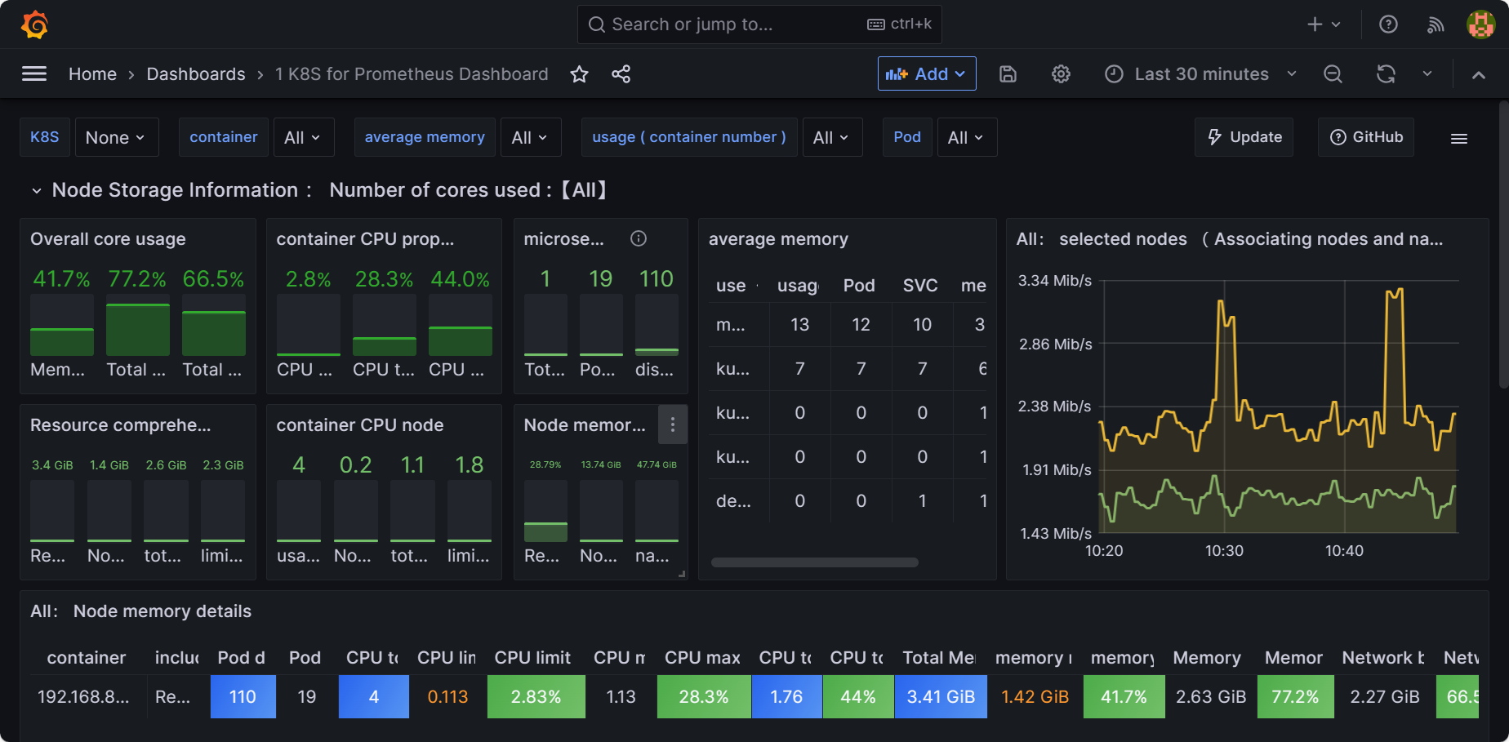This screenshot has width=1509, height=742.
Task: Click the 28.3% CPU max cell
Action: (x=704, y=697)
